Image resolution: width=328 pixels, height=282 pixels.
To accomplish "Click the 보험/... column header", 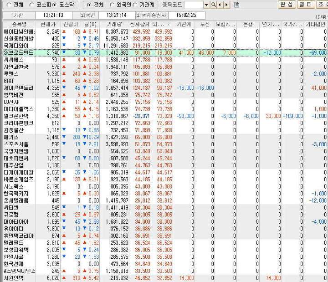I will click(x=225, y=24).
